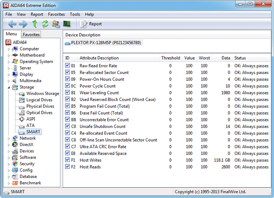Expand the Operating System node arrow
Screen dimensions: 274x198
point(9,62)
